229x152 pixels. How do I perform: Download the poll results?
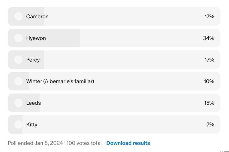(x=128, y=143)
